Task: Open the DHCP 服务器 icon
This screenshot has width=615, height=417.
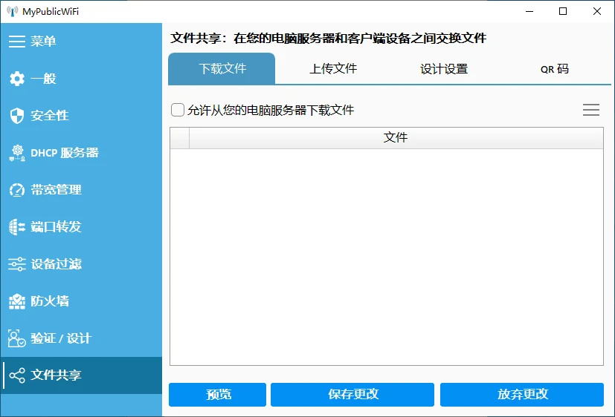Action: coord(16,153)
